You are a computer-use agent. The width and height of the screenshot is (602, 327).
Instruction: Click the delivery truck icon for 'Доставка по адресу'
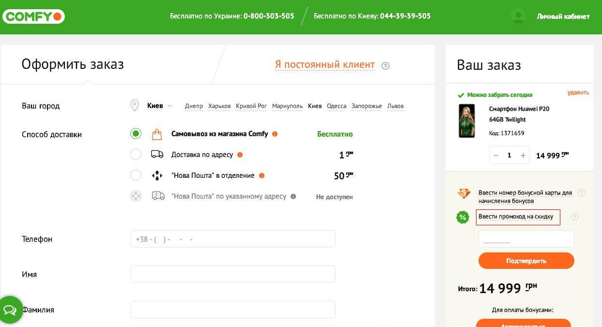(157, 155)
